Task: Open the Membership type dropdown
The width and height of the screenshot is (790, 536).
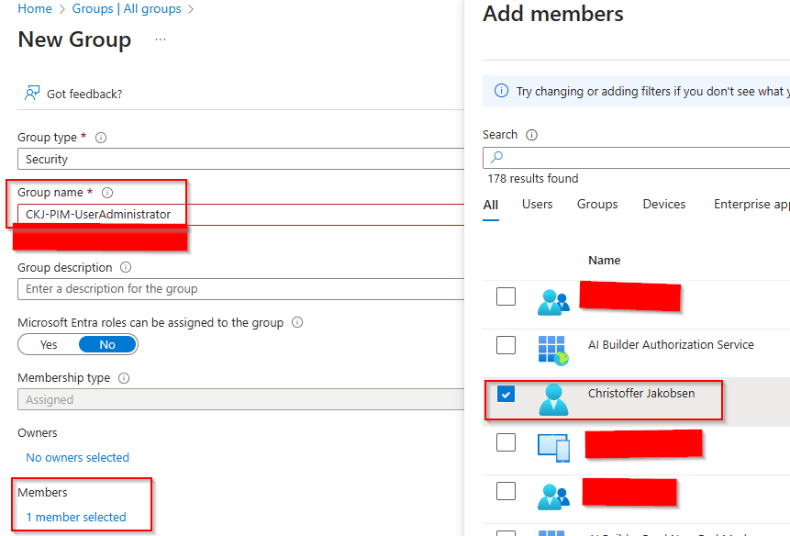Action: [x=239, y=400]
